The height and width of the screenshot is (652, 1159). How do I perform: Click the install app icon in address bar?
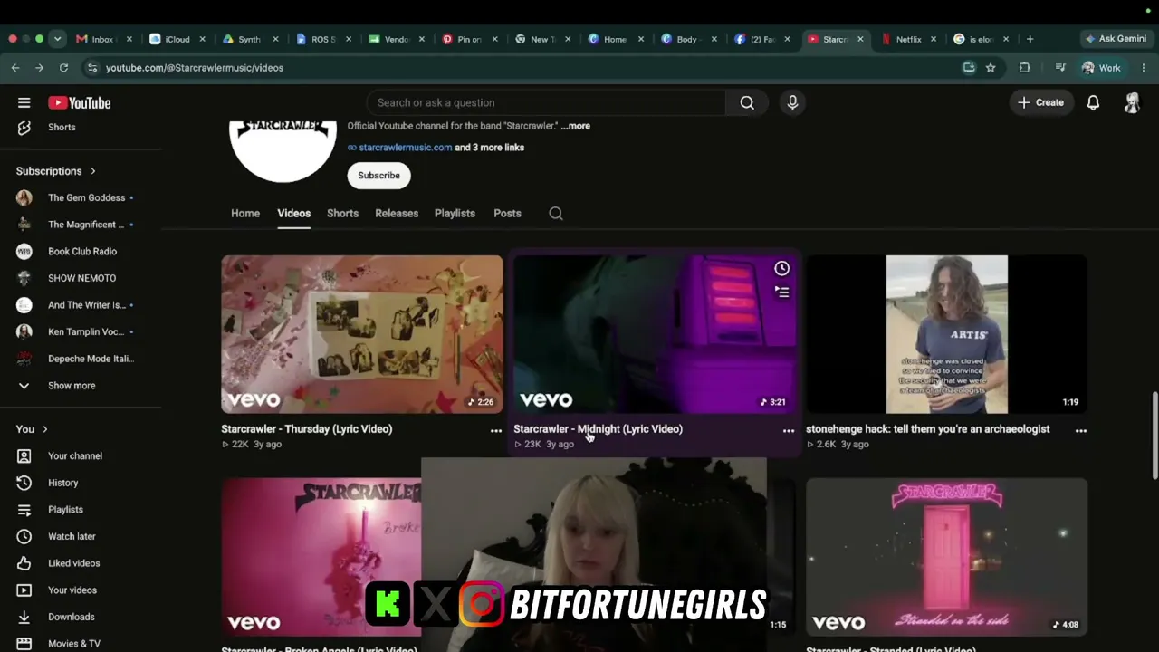tap(969, 68)
